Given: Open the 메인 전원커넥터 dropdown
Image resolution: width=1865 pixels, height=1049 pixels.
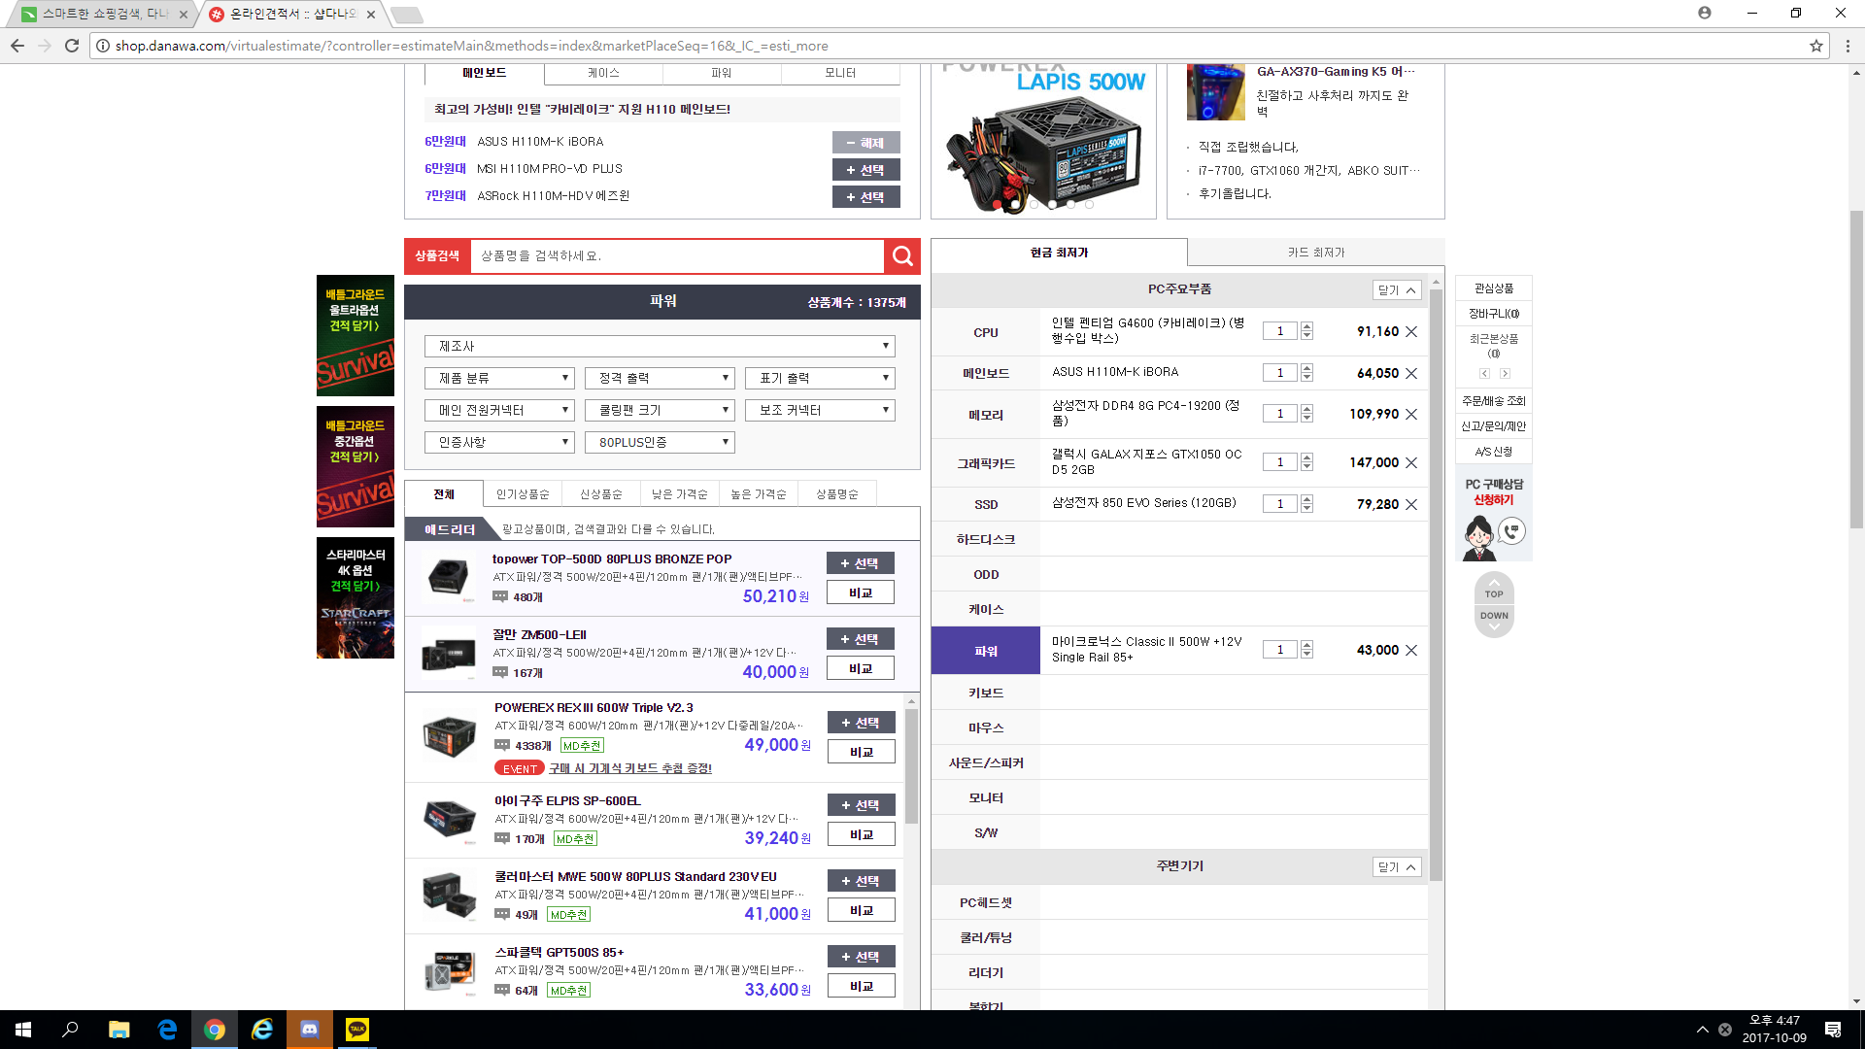Looking at the screenshot, I should pyautogui.click(x=499, y=411).
